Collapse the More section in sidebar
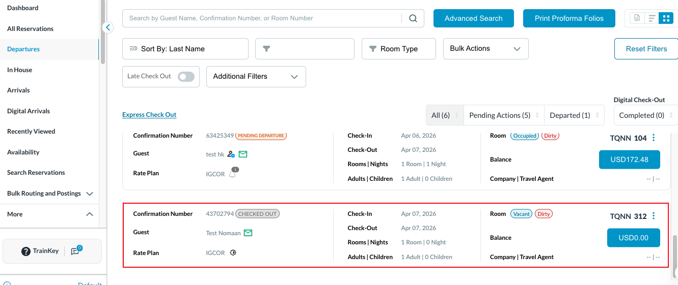This screenshot has height=285, width=678. pos(90,214)
